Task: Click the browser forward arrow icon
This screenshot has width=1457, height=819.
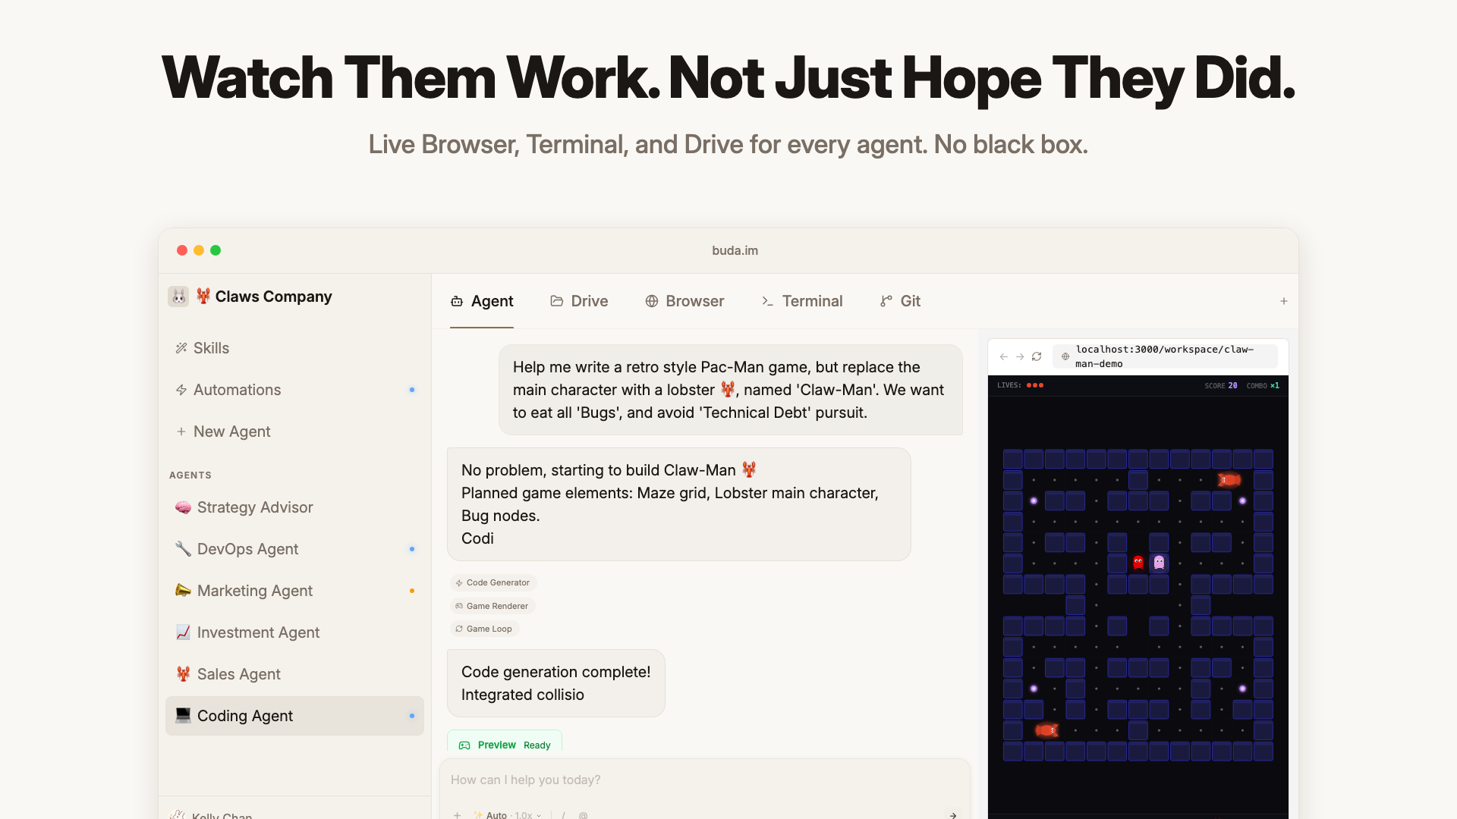Action: click(x=1020, y=356)
